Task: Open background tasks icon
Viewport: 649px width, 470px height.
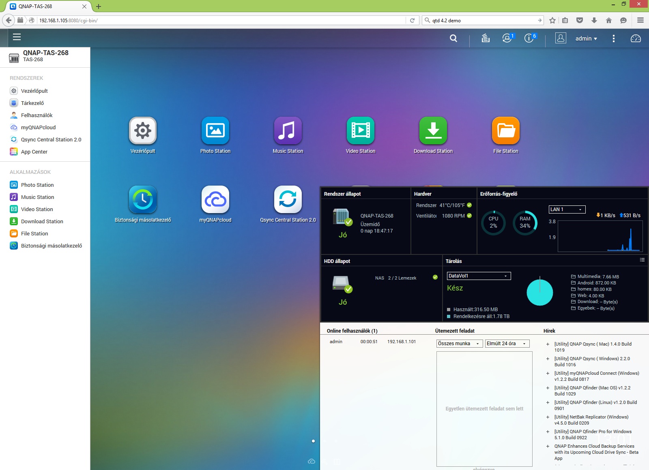Action: tap(486, 38)
